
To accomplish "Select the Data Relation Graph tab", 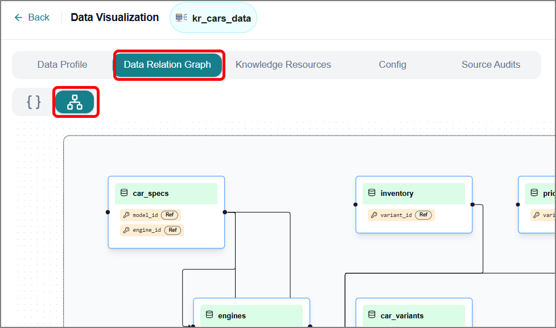I will pos(167,64).
